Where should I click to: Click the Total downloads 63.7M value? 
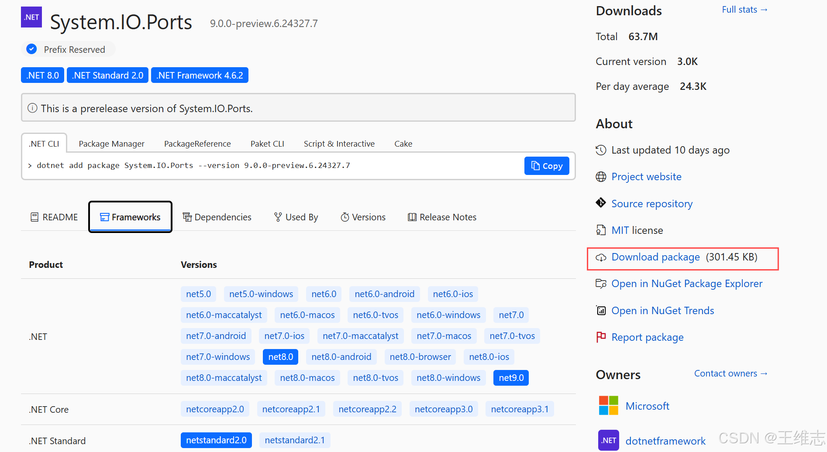643,37
